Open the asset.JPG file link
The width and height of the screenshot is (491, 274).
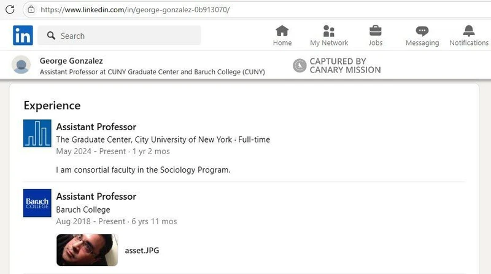tap(142, 250)
